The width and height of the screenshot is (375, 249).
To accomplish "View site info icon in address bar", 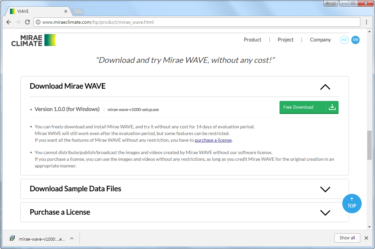I will (x=38, y=22).
